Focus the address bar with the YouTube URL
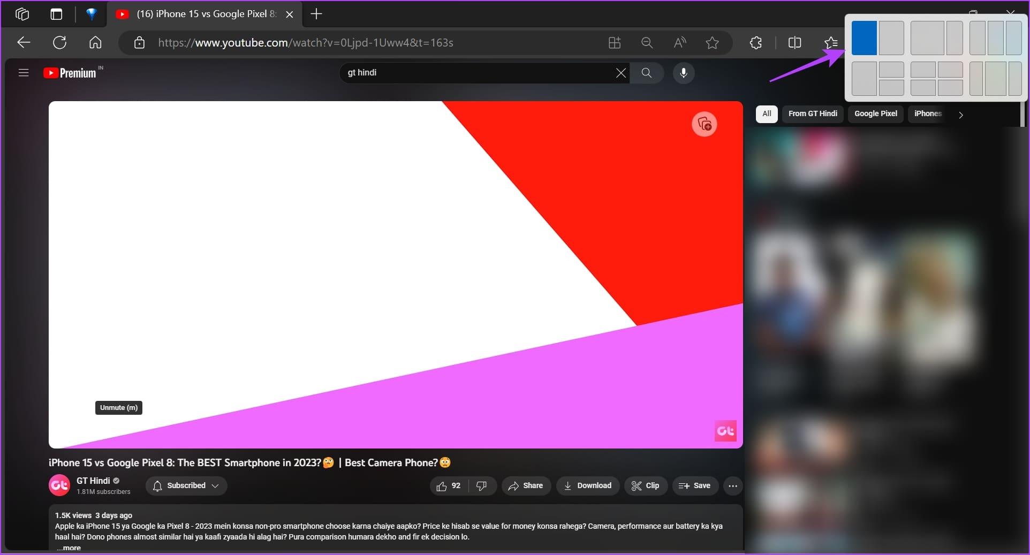Screen dimensions: 1030x555 306,43
